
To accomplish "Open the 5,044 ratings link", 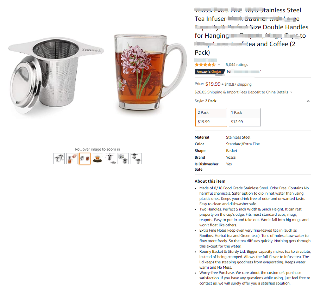I will click(237, 65).
